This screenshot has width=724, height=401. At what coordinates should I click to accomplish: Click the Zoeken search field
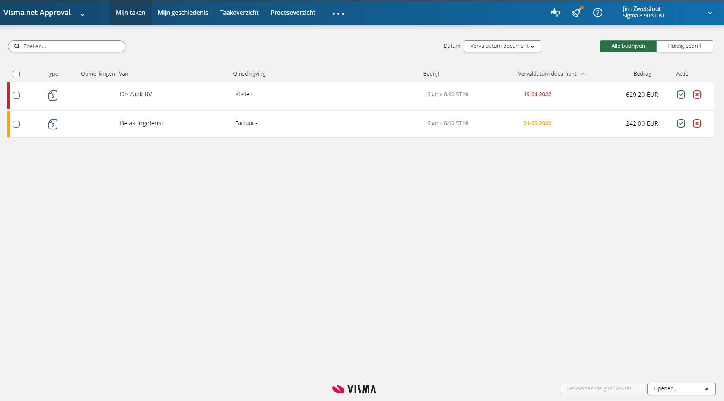67,46
